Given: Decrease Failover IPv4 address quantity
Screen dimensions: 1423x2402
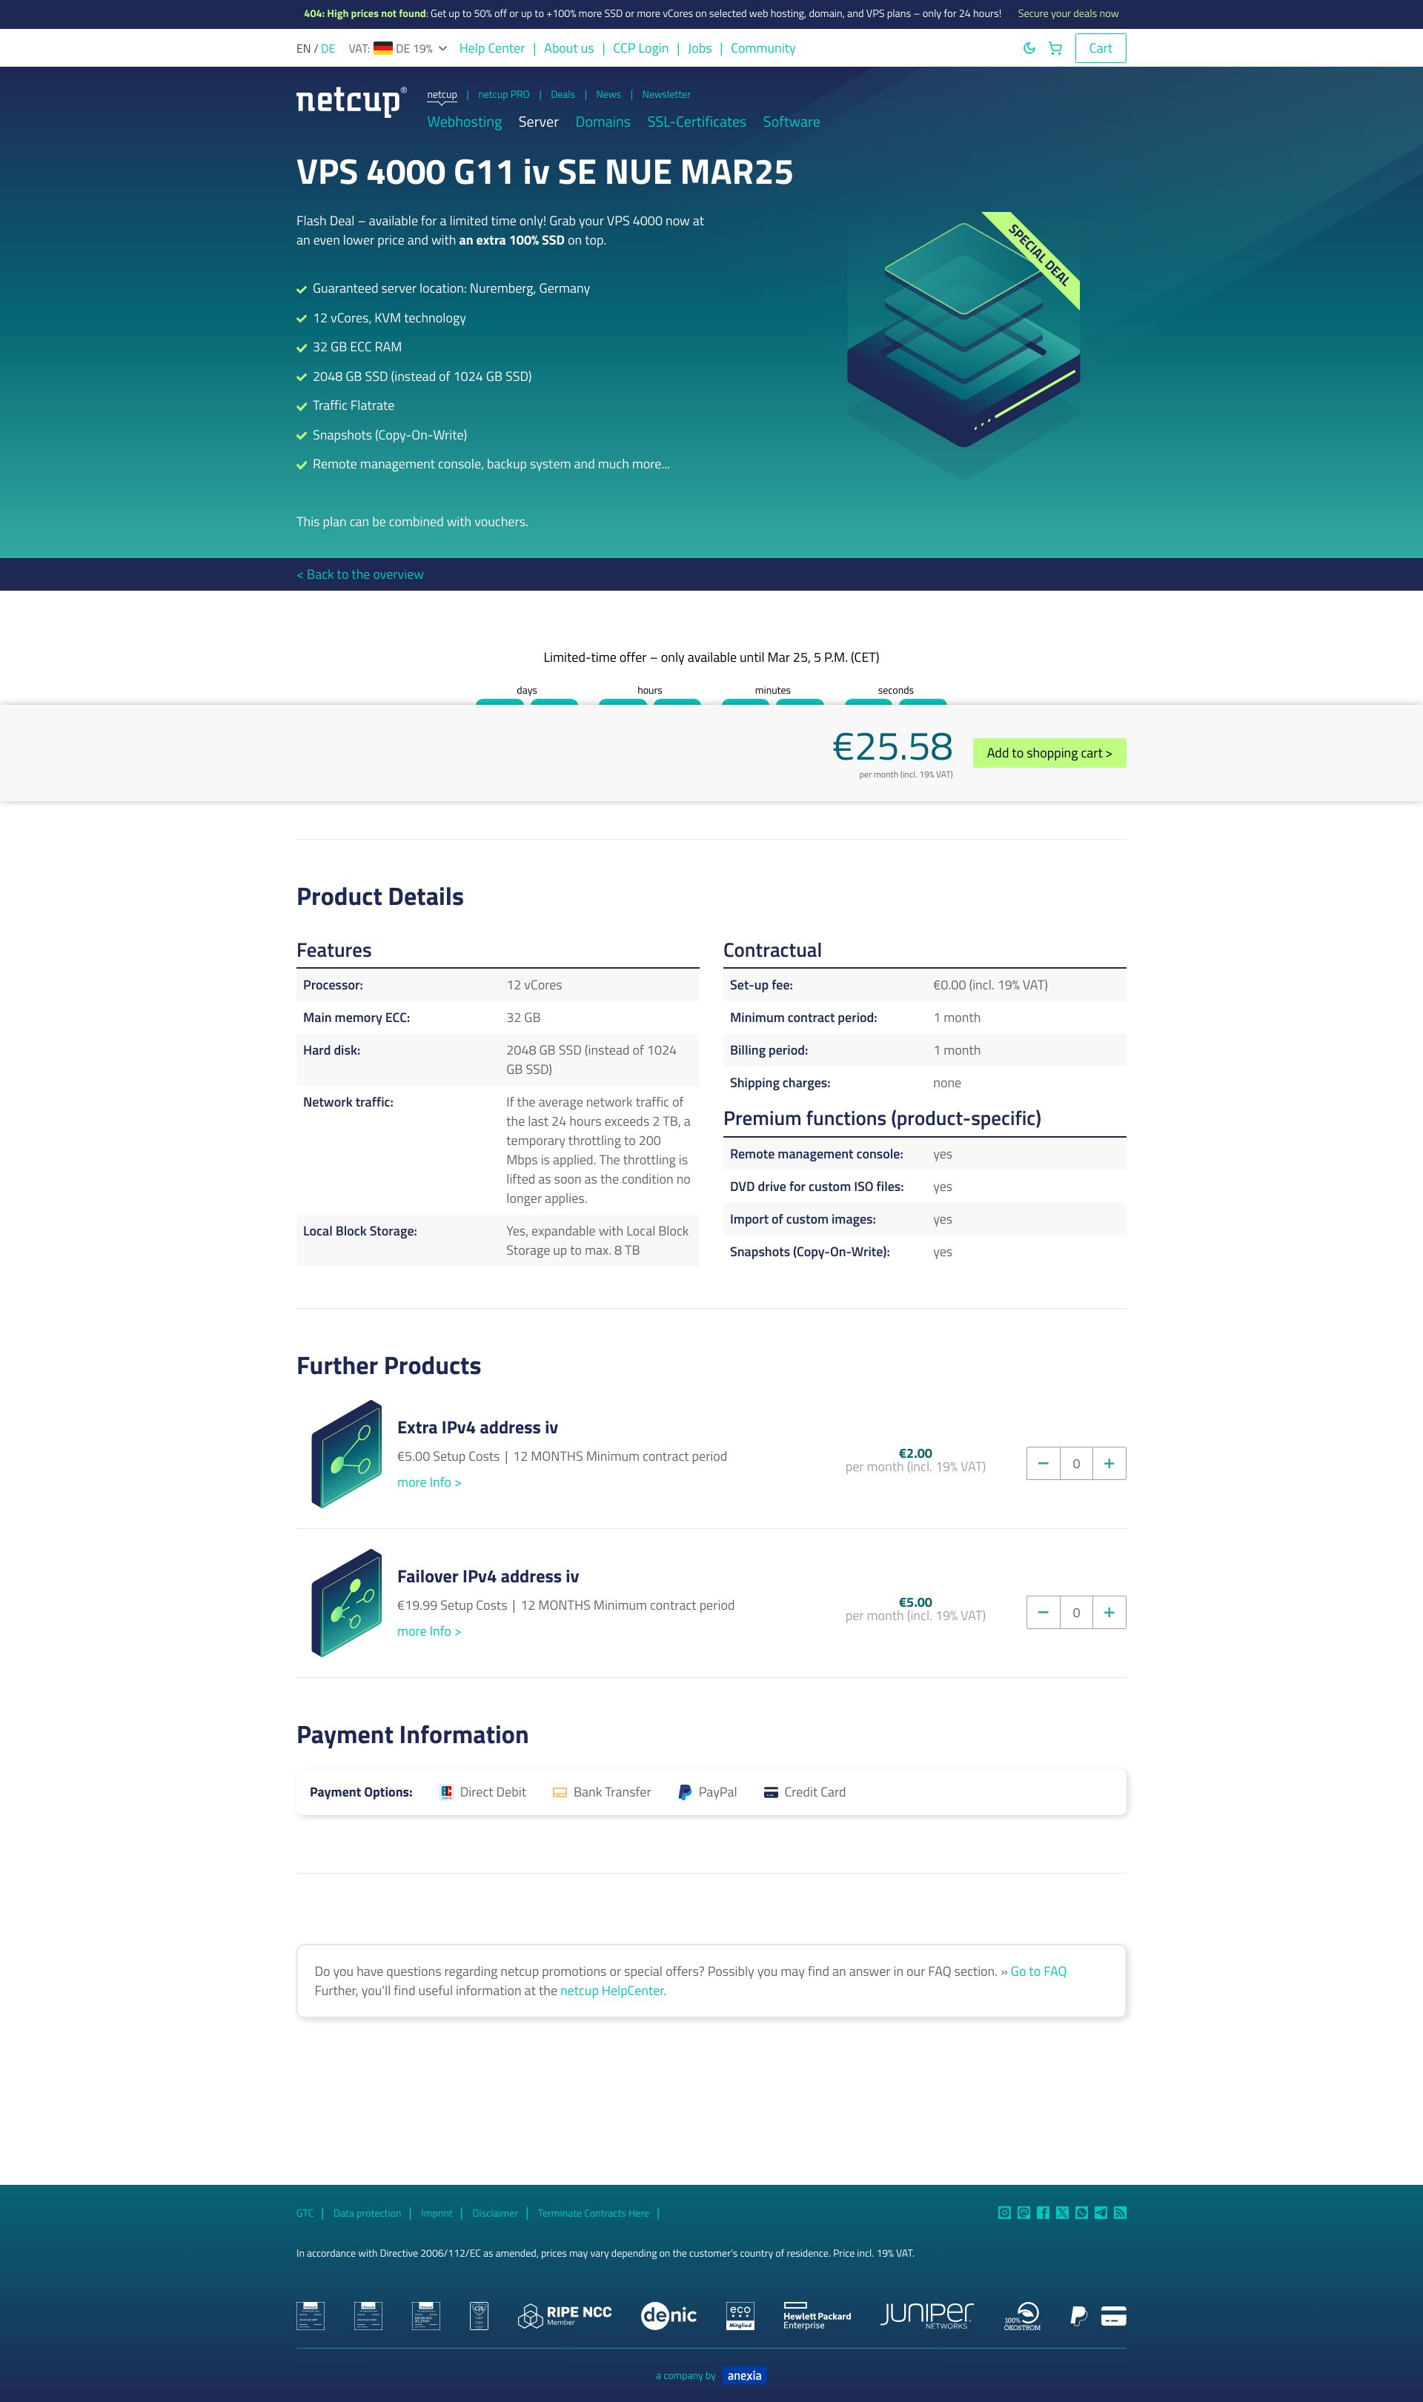Looking at the screenshot, I should [x=1042, y=1612].
